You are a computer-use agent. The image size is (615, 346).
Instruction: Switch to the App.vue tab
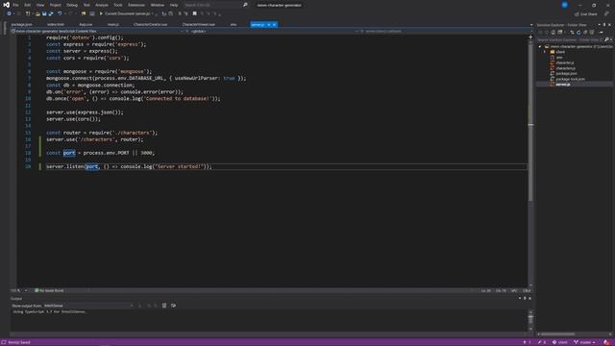(x=86, y=24)
